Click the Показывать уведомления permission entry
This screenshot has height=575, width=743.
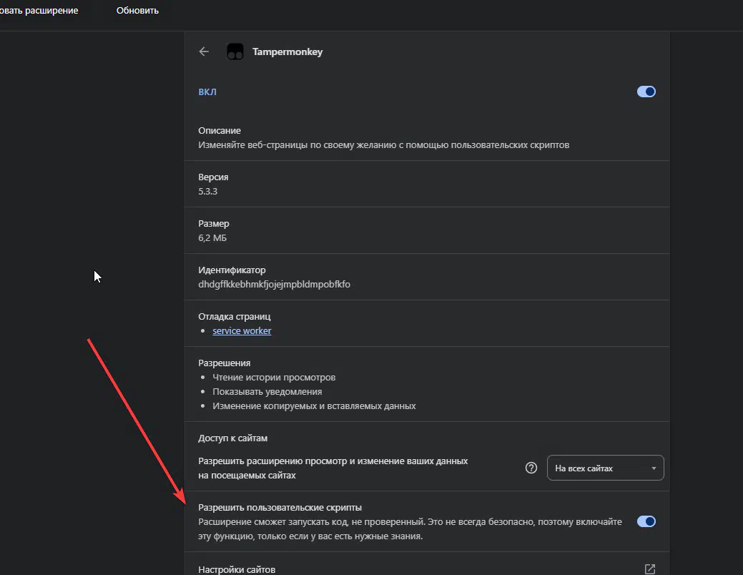[267, 391]
